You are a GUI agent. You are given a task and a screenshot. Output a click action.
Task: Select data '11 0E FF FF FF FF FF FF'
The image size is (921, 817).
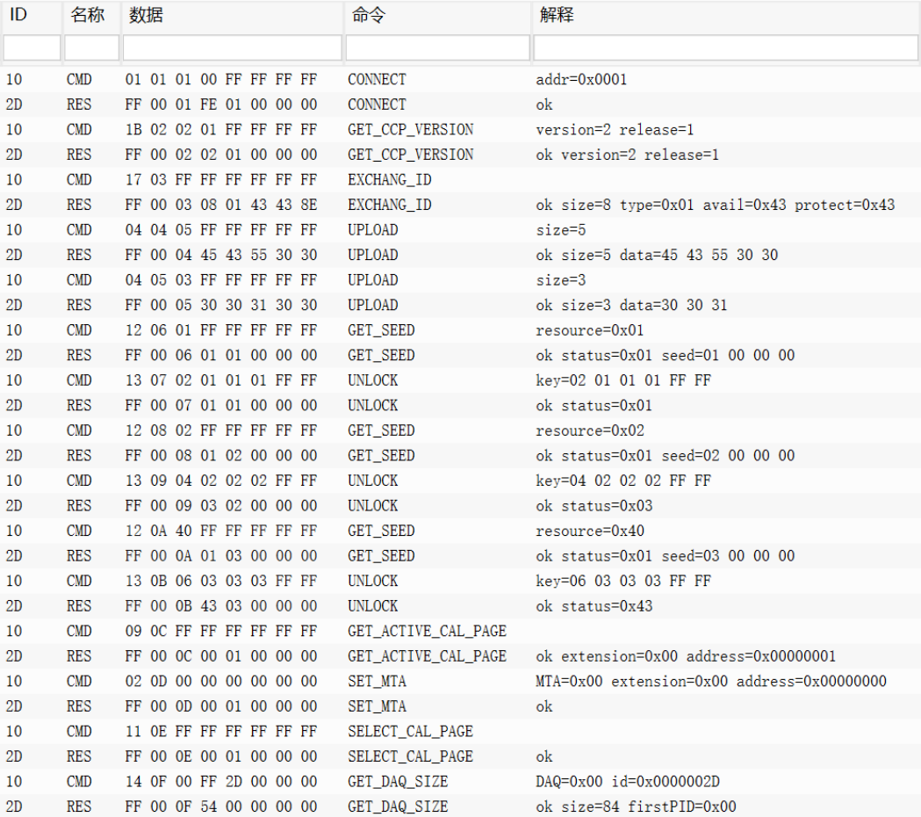click(221, 731)
